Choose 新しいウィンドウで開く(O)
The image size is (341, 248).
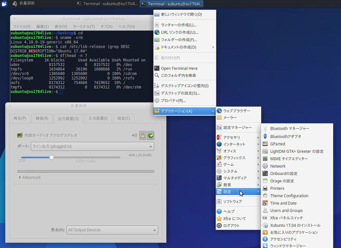click(184, 14)
